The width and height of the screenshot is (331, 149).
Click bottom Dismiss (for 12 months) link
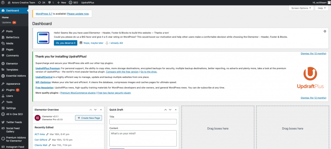point(313,98)
